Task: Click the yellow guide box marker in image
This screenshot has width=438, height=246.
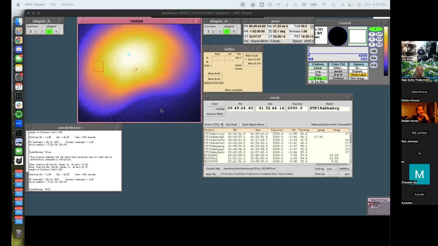Action: [107, 72]
